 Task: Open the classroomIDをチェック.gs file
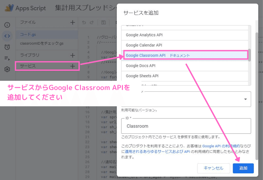point(47,43)
